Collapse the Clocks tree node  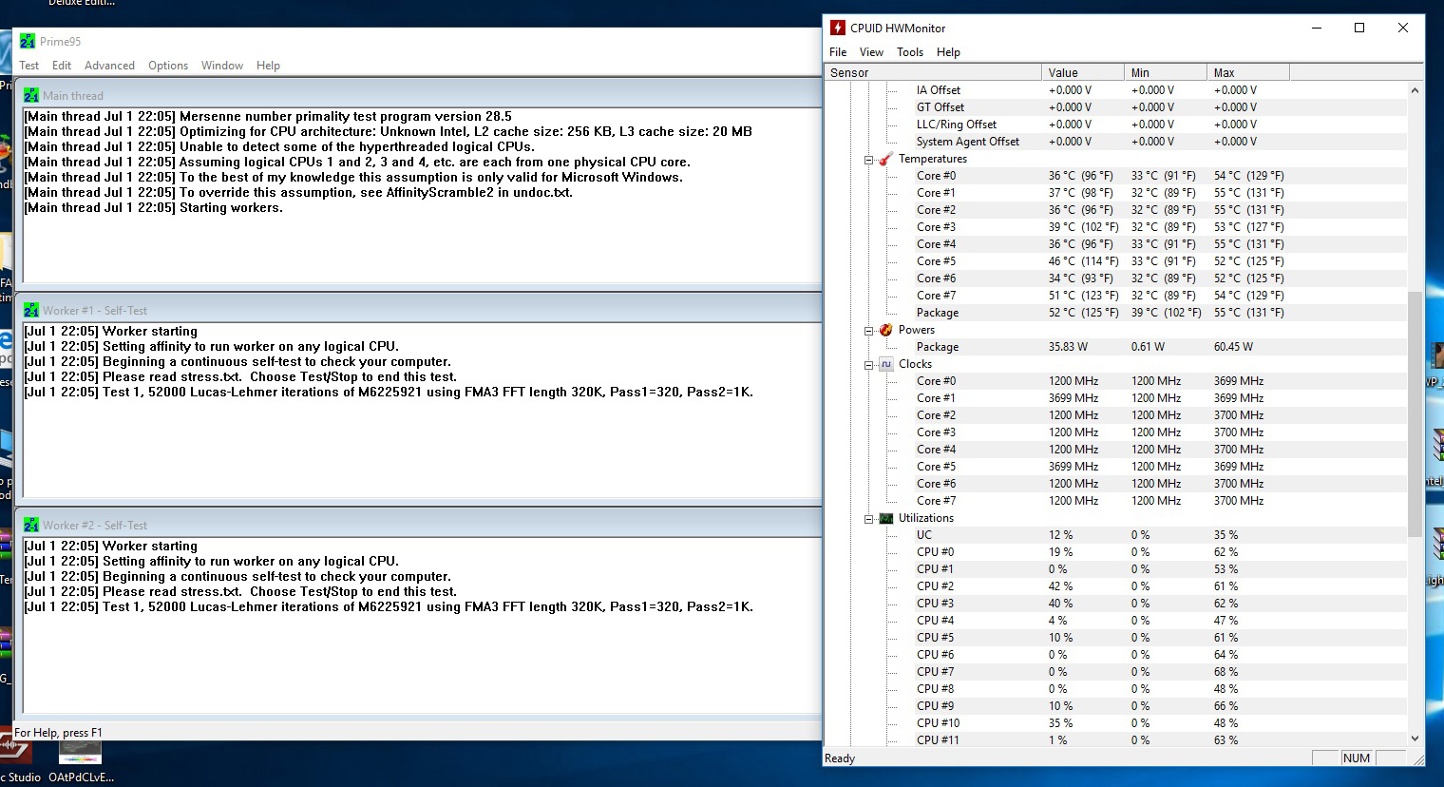coord(868,365)
